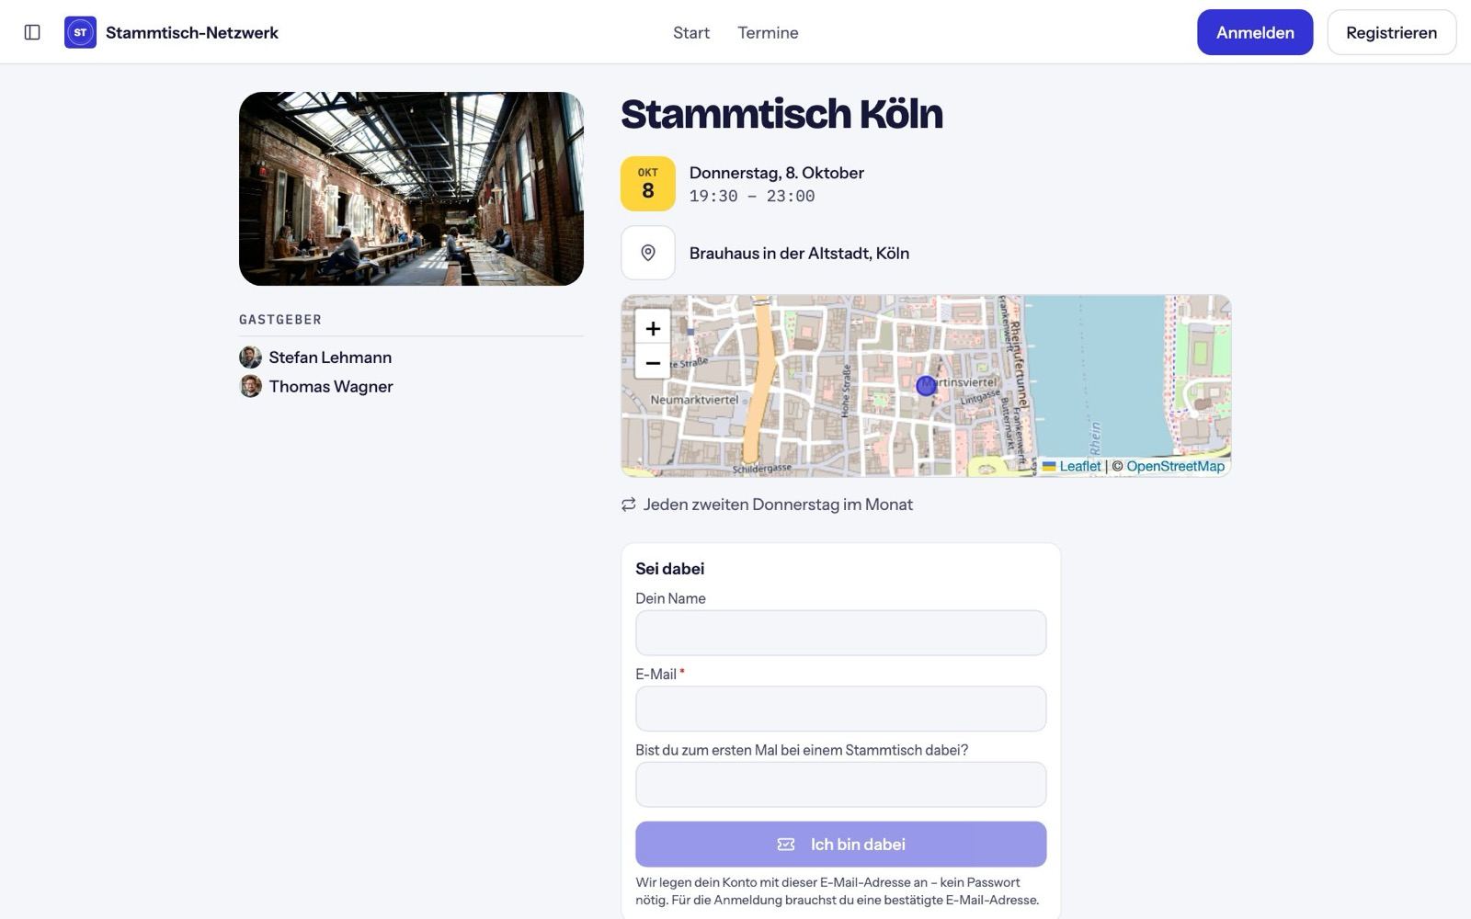Select Brauhaus in der Altstadt, Köln text
Image resolution: width=1471 pixels, height=919 pixels.
[x=799, y=253]
